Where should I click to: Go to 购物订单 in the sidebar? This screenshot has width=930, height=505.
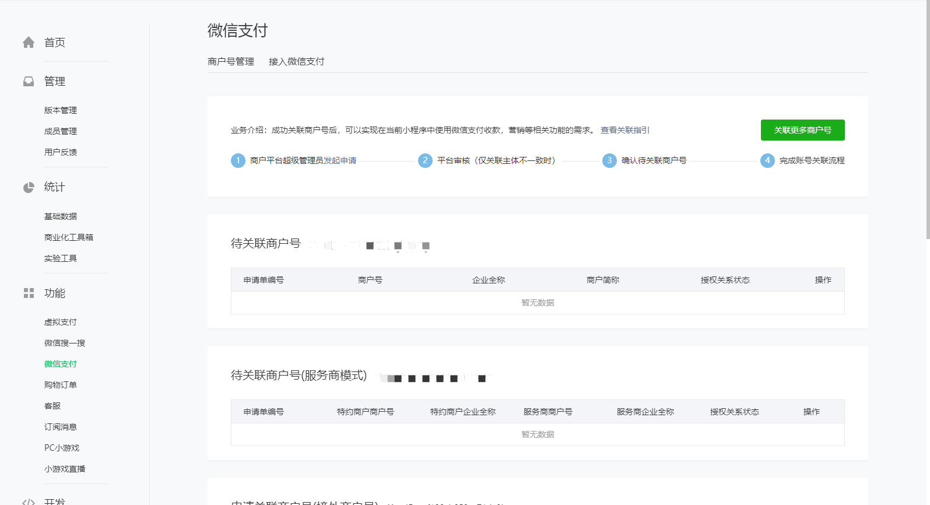[61, 385]
